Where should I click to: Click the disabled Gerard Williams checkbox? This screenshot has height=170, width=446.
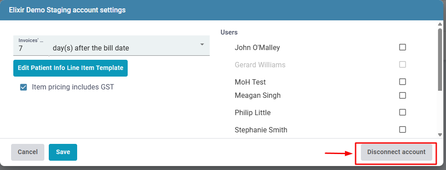(402, 65)
